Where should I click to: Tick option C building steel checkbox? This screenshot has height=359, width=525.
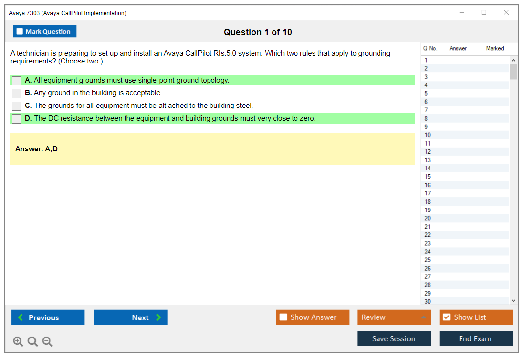point(16,106)
